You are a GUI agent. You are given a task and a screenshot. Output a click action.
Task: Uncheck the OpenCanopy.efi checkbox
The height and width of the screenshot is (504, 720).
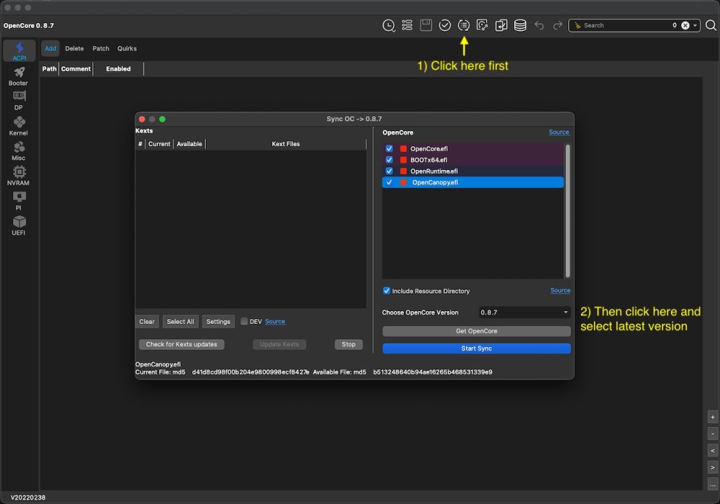[389, 182]
